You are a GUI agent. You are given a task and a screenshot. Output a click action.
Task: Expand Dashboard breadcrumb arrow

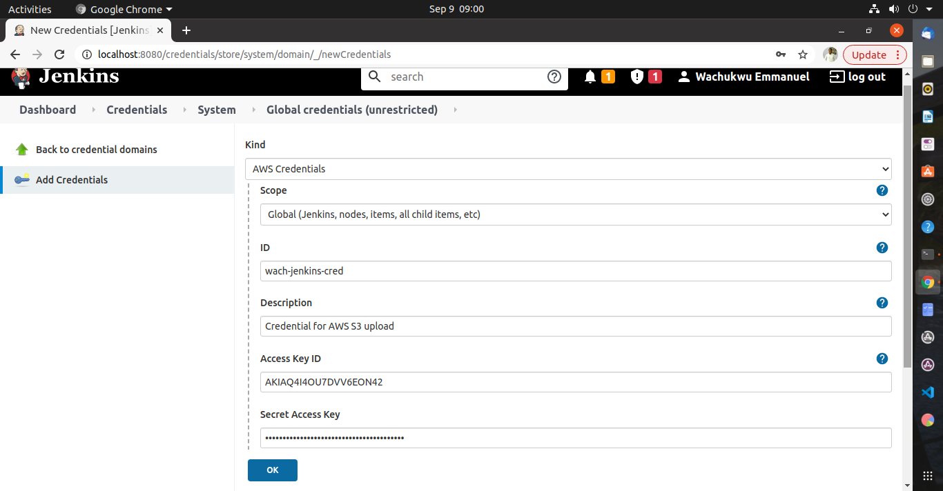93,110
